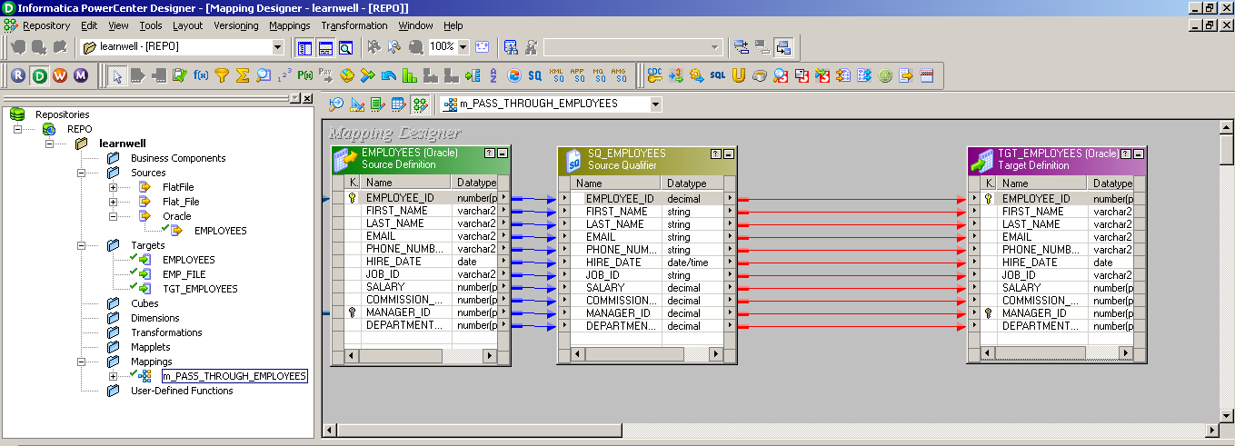1235x446 pixels.
Task: Collapse the Targets folder in navigator
Action: click(x=84, y=245)
